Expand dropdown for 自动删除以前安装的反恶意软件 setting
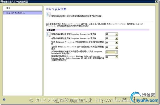The width and height of the screenshot is (160, 105). 117,42
